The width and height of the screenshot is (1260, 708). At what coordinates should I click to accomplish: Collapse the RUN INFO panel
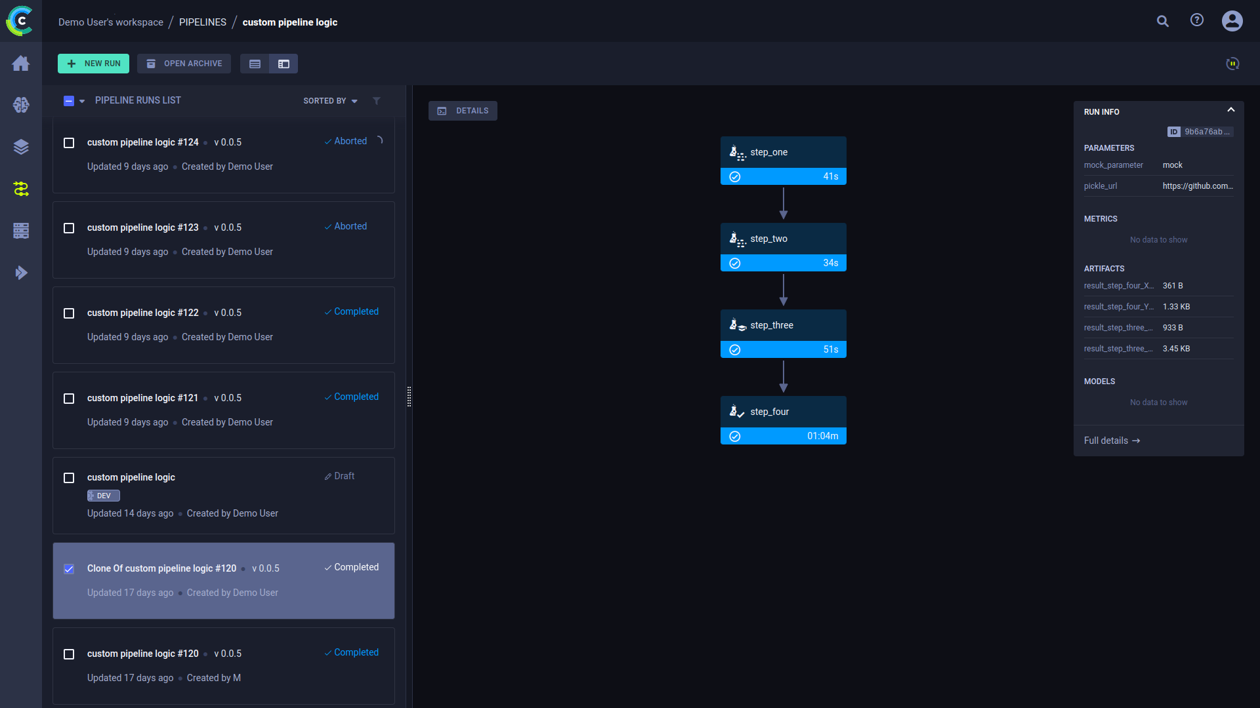coord(1230,110)
